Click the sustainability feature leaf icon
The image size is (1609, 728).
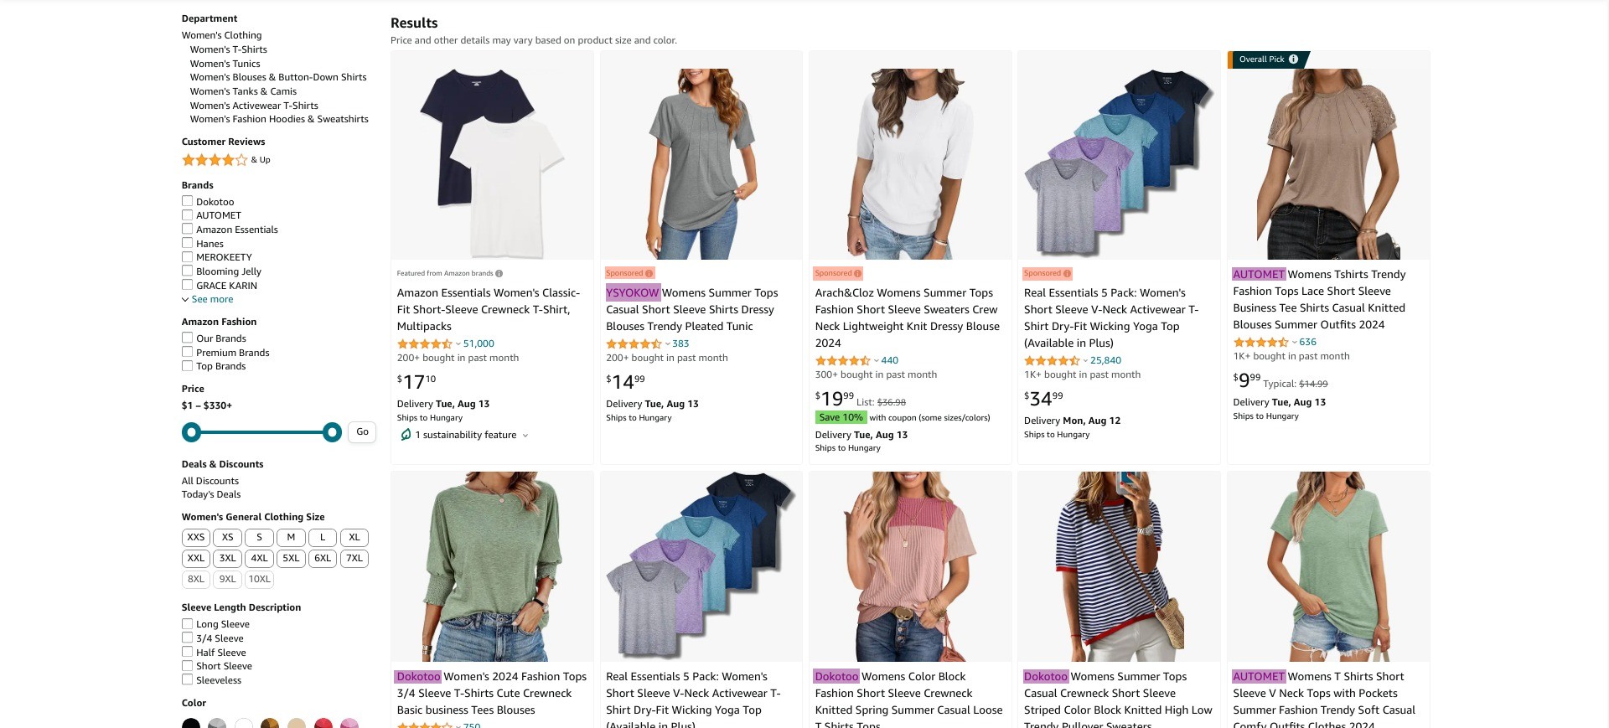coord(406,435)
